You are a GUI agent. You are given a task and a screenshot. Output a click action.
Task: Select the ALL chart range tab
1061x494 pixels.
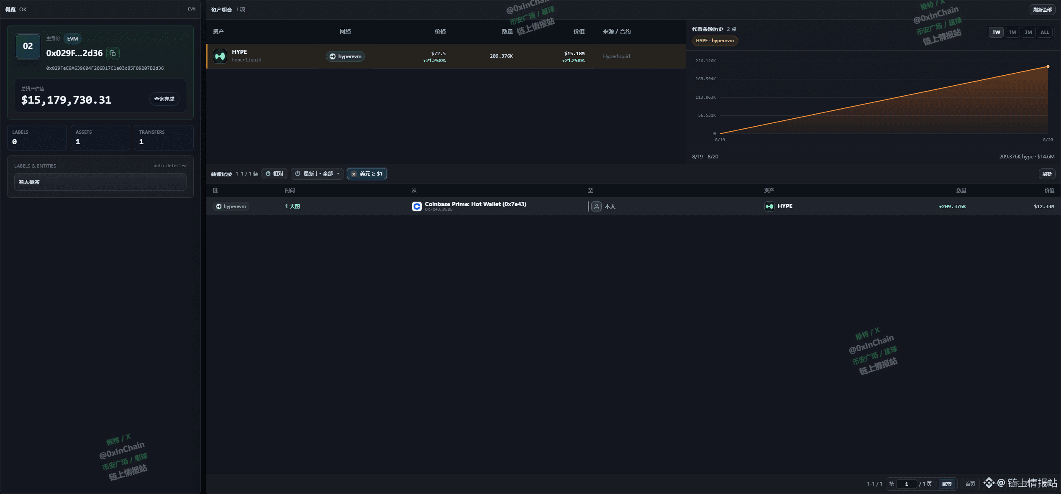[x=1045, y=32]
